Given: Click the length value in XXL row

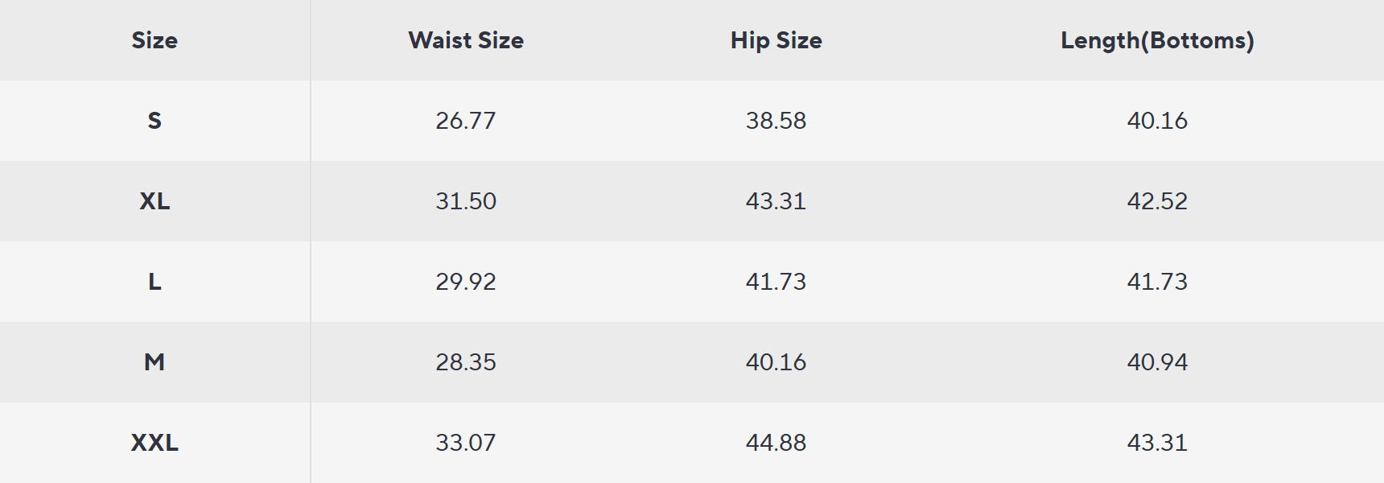Looking at the screenshot, I should (1157, 443).
